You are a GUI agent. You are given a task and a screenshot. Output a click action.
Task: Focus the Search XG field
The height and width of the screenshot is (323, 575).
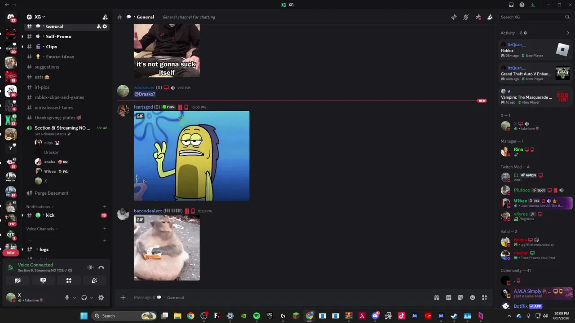pos(535,17)
